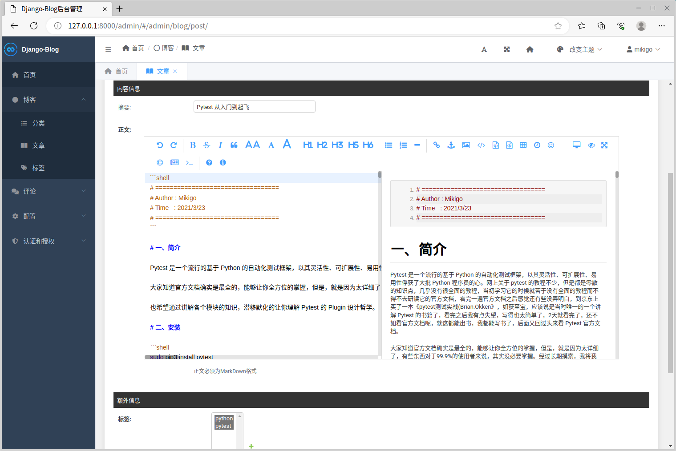
Task: Insert an image into the post
Action: [x=466, y=145]
